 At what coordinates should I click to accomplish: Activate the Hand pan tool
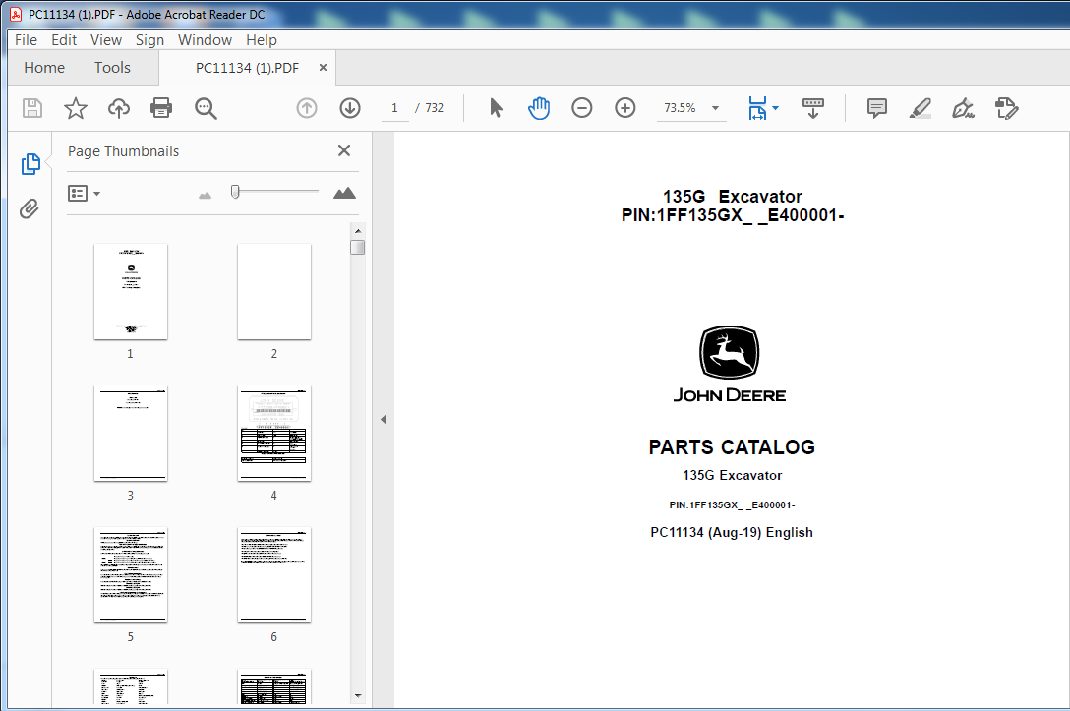[x=538, y=108]
